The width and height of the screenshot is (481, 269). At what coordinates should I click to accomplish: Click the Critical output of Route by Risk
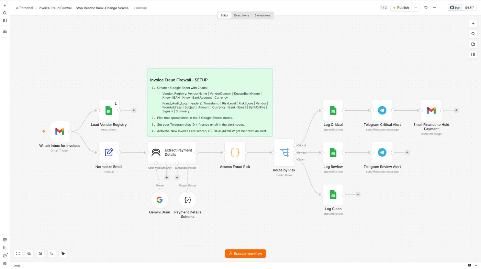click(294, 145)
